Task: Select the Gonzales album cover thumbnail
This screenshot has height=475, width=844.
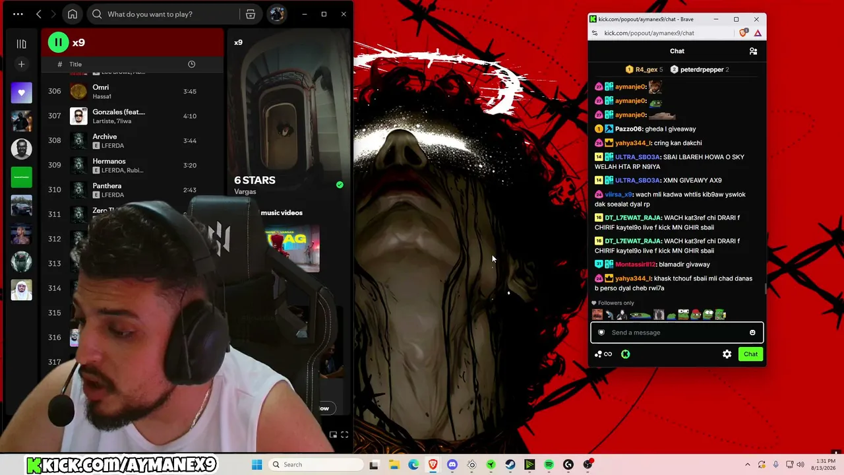Action: 78,116
